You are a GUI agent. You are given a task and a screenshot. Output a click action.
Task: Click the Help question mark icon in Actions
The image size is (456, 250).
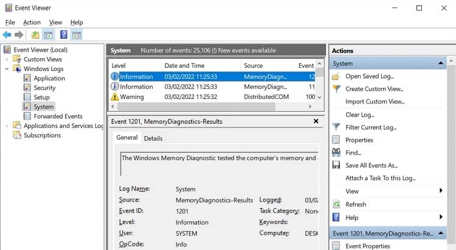pyautogui.click(x=336, y=217)
